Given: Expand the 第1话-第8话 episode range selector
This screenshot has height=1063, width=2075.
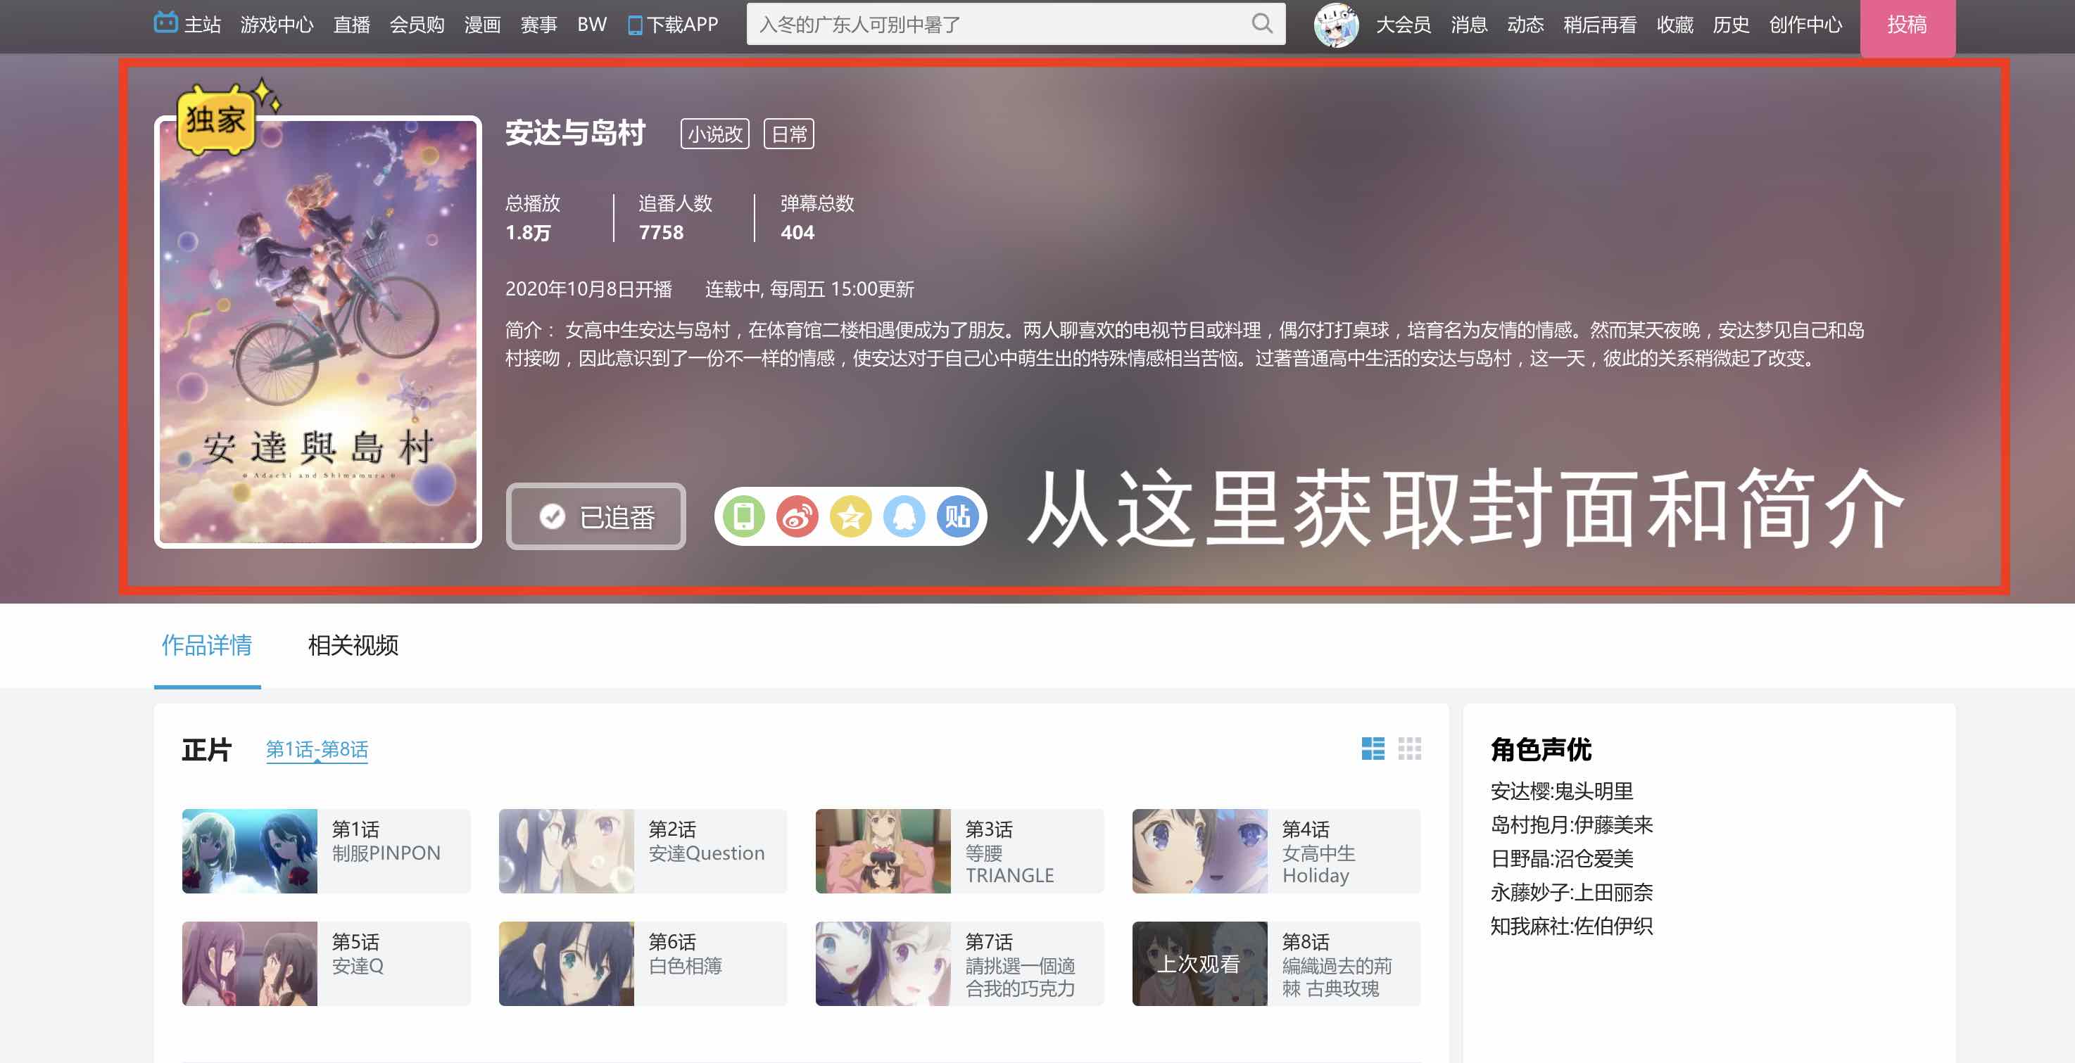Looking at the screenshot, I should tap(317, 750).
